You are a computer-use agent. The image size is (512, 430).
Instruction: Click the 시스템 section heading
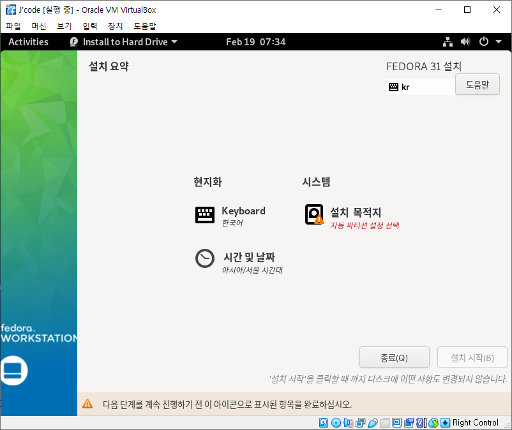(316, 182)
